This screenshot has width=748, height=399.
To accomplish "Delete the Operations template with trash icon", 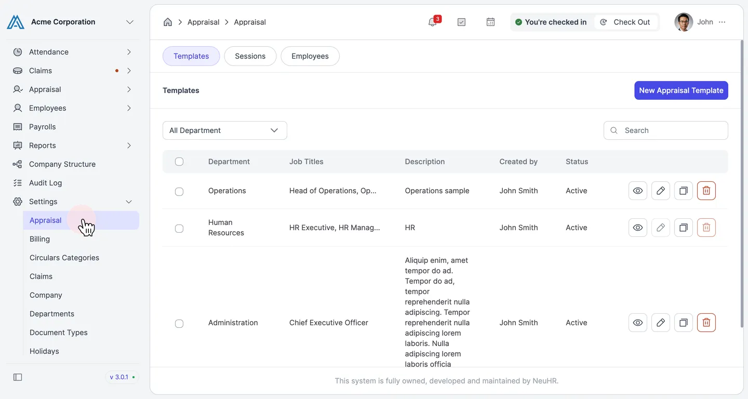I will [x=706, y=191].
